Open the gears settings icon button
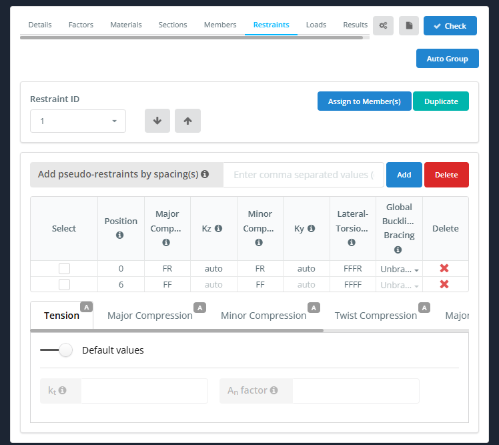Screen dimensions: 499x445 click(383, 25)
